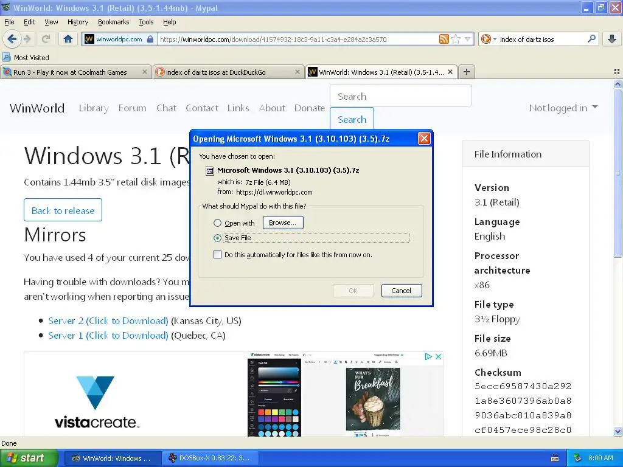
Task: Reload the current page
Action: pyautogui.click(x=46, y=39)
